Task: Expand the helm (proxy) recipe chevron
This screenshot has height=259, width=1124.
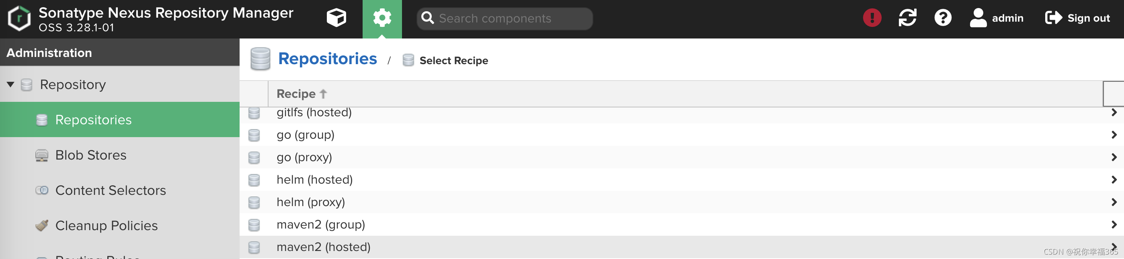Action: click(1114, 202)
